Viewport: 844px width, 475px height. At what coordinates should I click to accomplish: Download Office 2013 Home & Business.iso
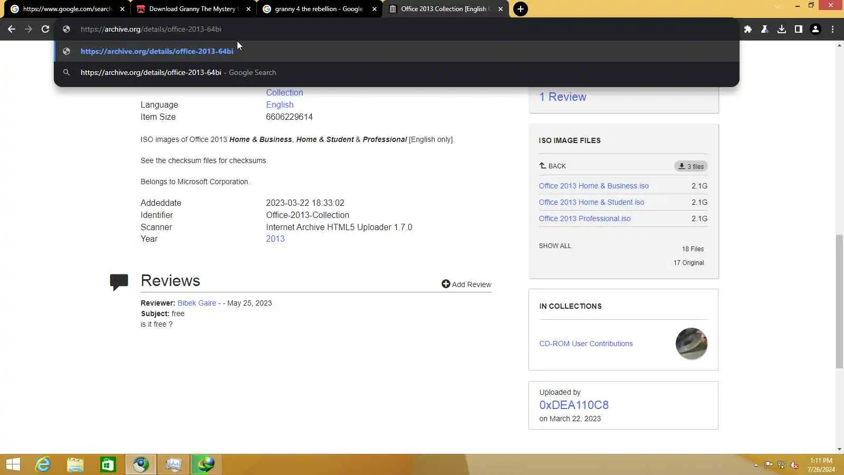tap(593, 186)
